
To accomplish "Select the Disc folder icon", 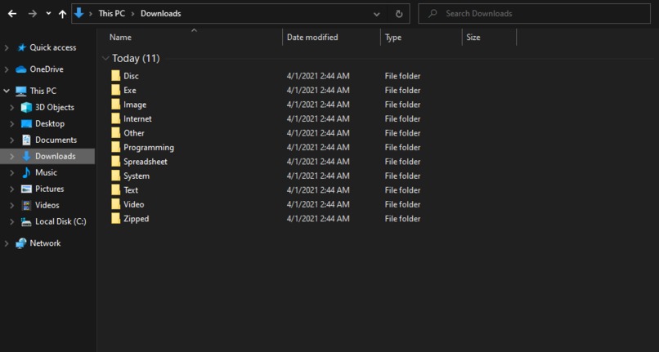I will (x=115, y=76).
